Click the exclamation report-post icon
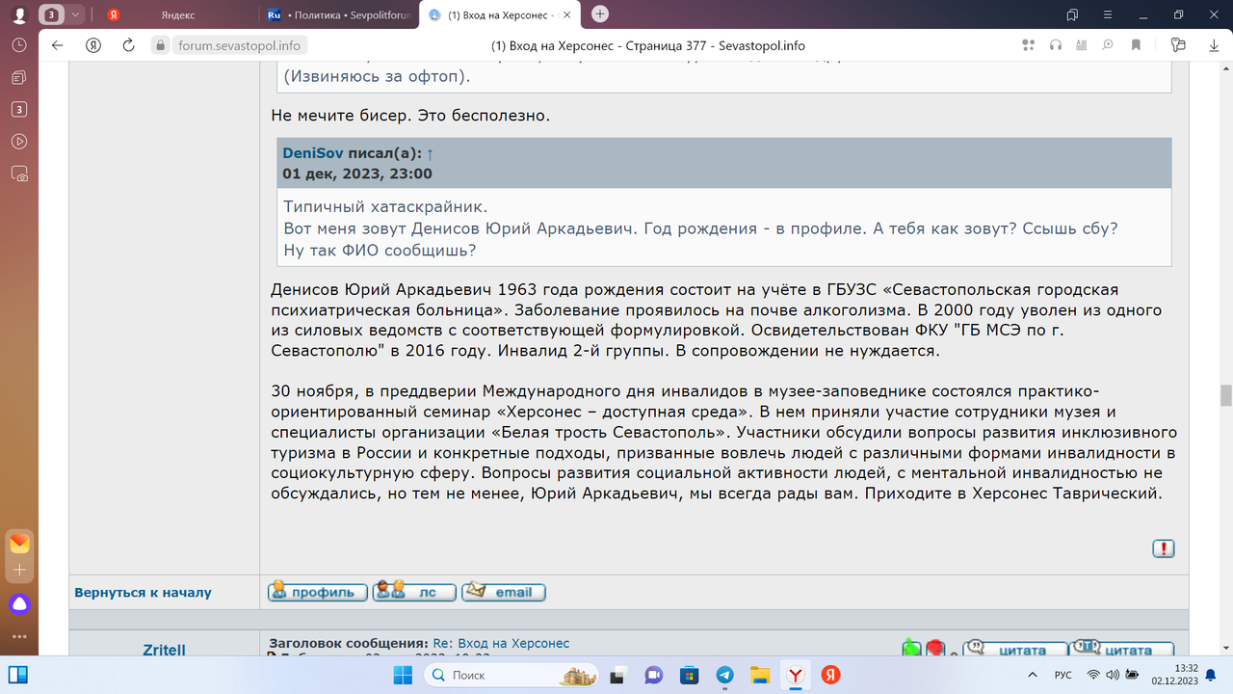 [1162, 547]
